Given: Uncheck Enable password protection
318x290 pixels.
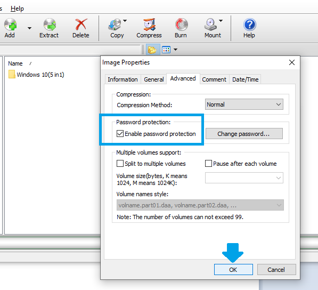Looking at the screenshot, I should [120, 134].
